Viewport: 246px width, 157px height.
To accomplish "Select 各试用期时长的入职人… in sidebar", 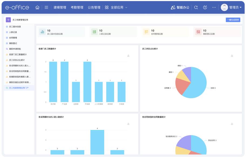I will click(20, 66).
